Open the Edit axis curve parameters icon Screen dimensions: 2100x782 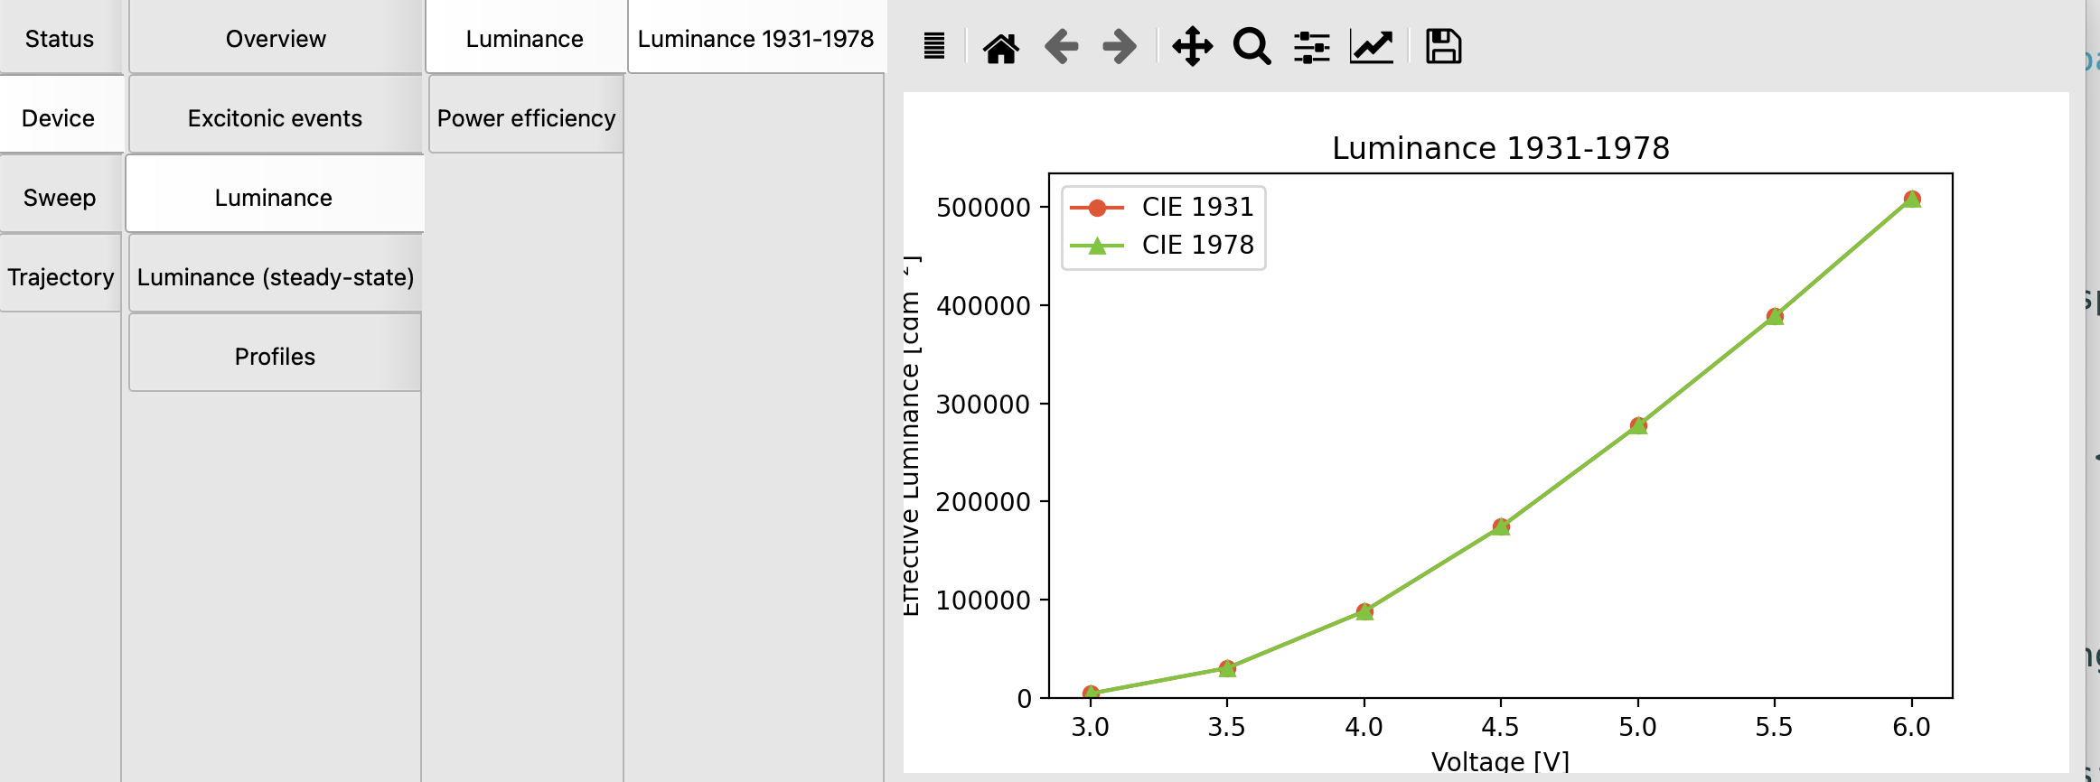pyautogui.click(x=1371, y=47)
